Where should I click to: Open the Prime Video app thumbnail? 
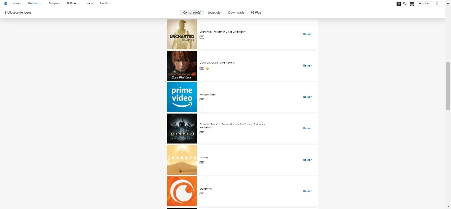[182, 97]
